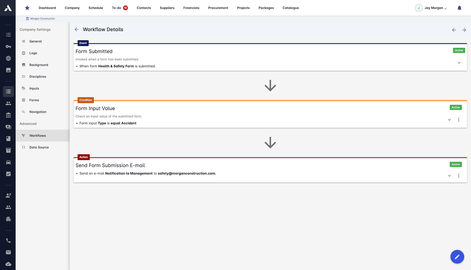Click the blue edit floating button
The height and width of the screenshot is (270, 471).
(457, 257)
